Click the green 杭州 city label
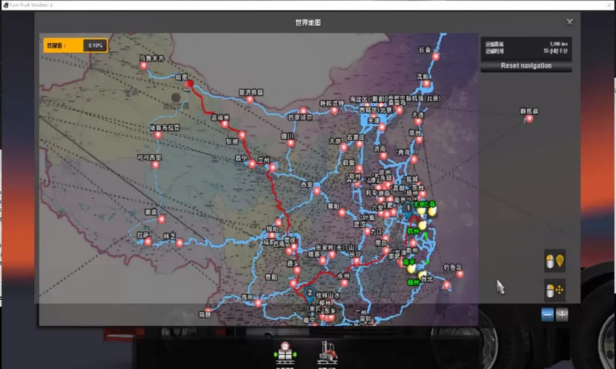This screenshot has width=616, height=369. pos(413,231)
